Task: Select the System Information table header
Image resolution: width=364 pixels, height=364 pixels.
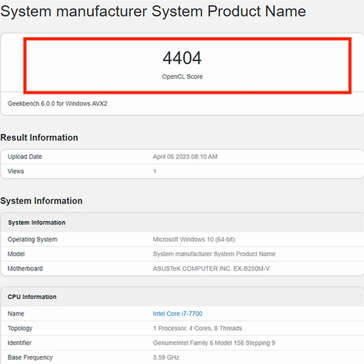Action: pos(36,222)
